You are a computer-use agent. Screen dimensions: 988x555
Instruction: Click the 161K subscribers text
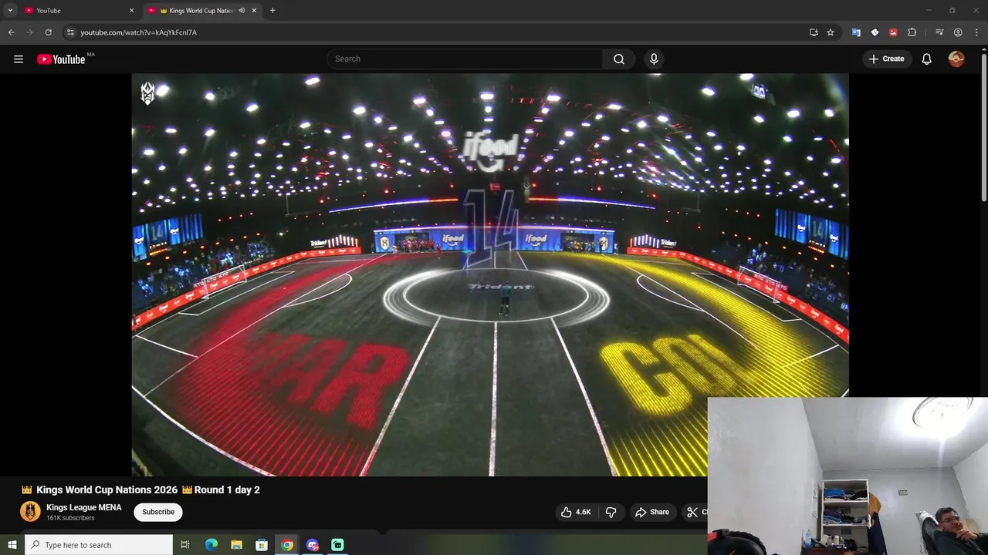(70, 518)
